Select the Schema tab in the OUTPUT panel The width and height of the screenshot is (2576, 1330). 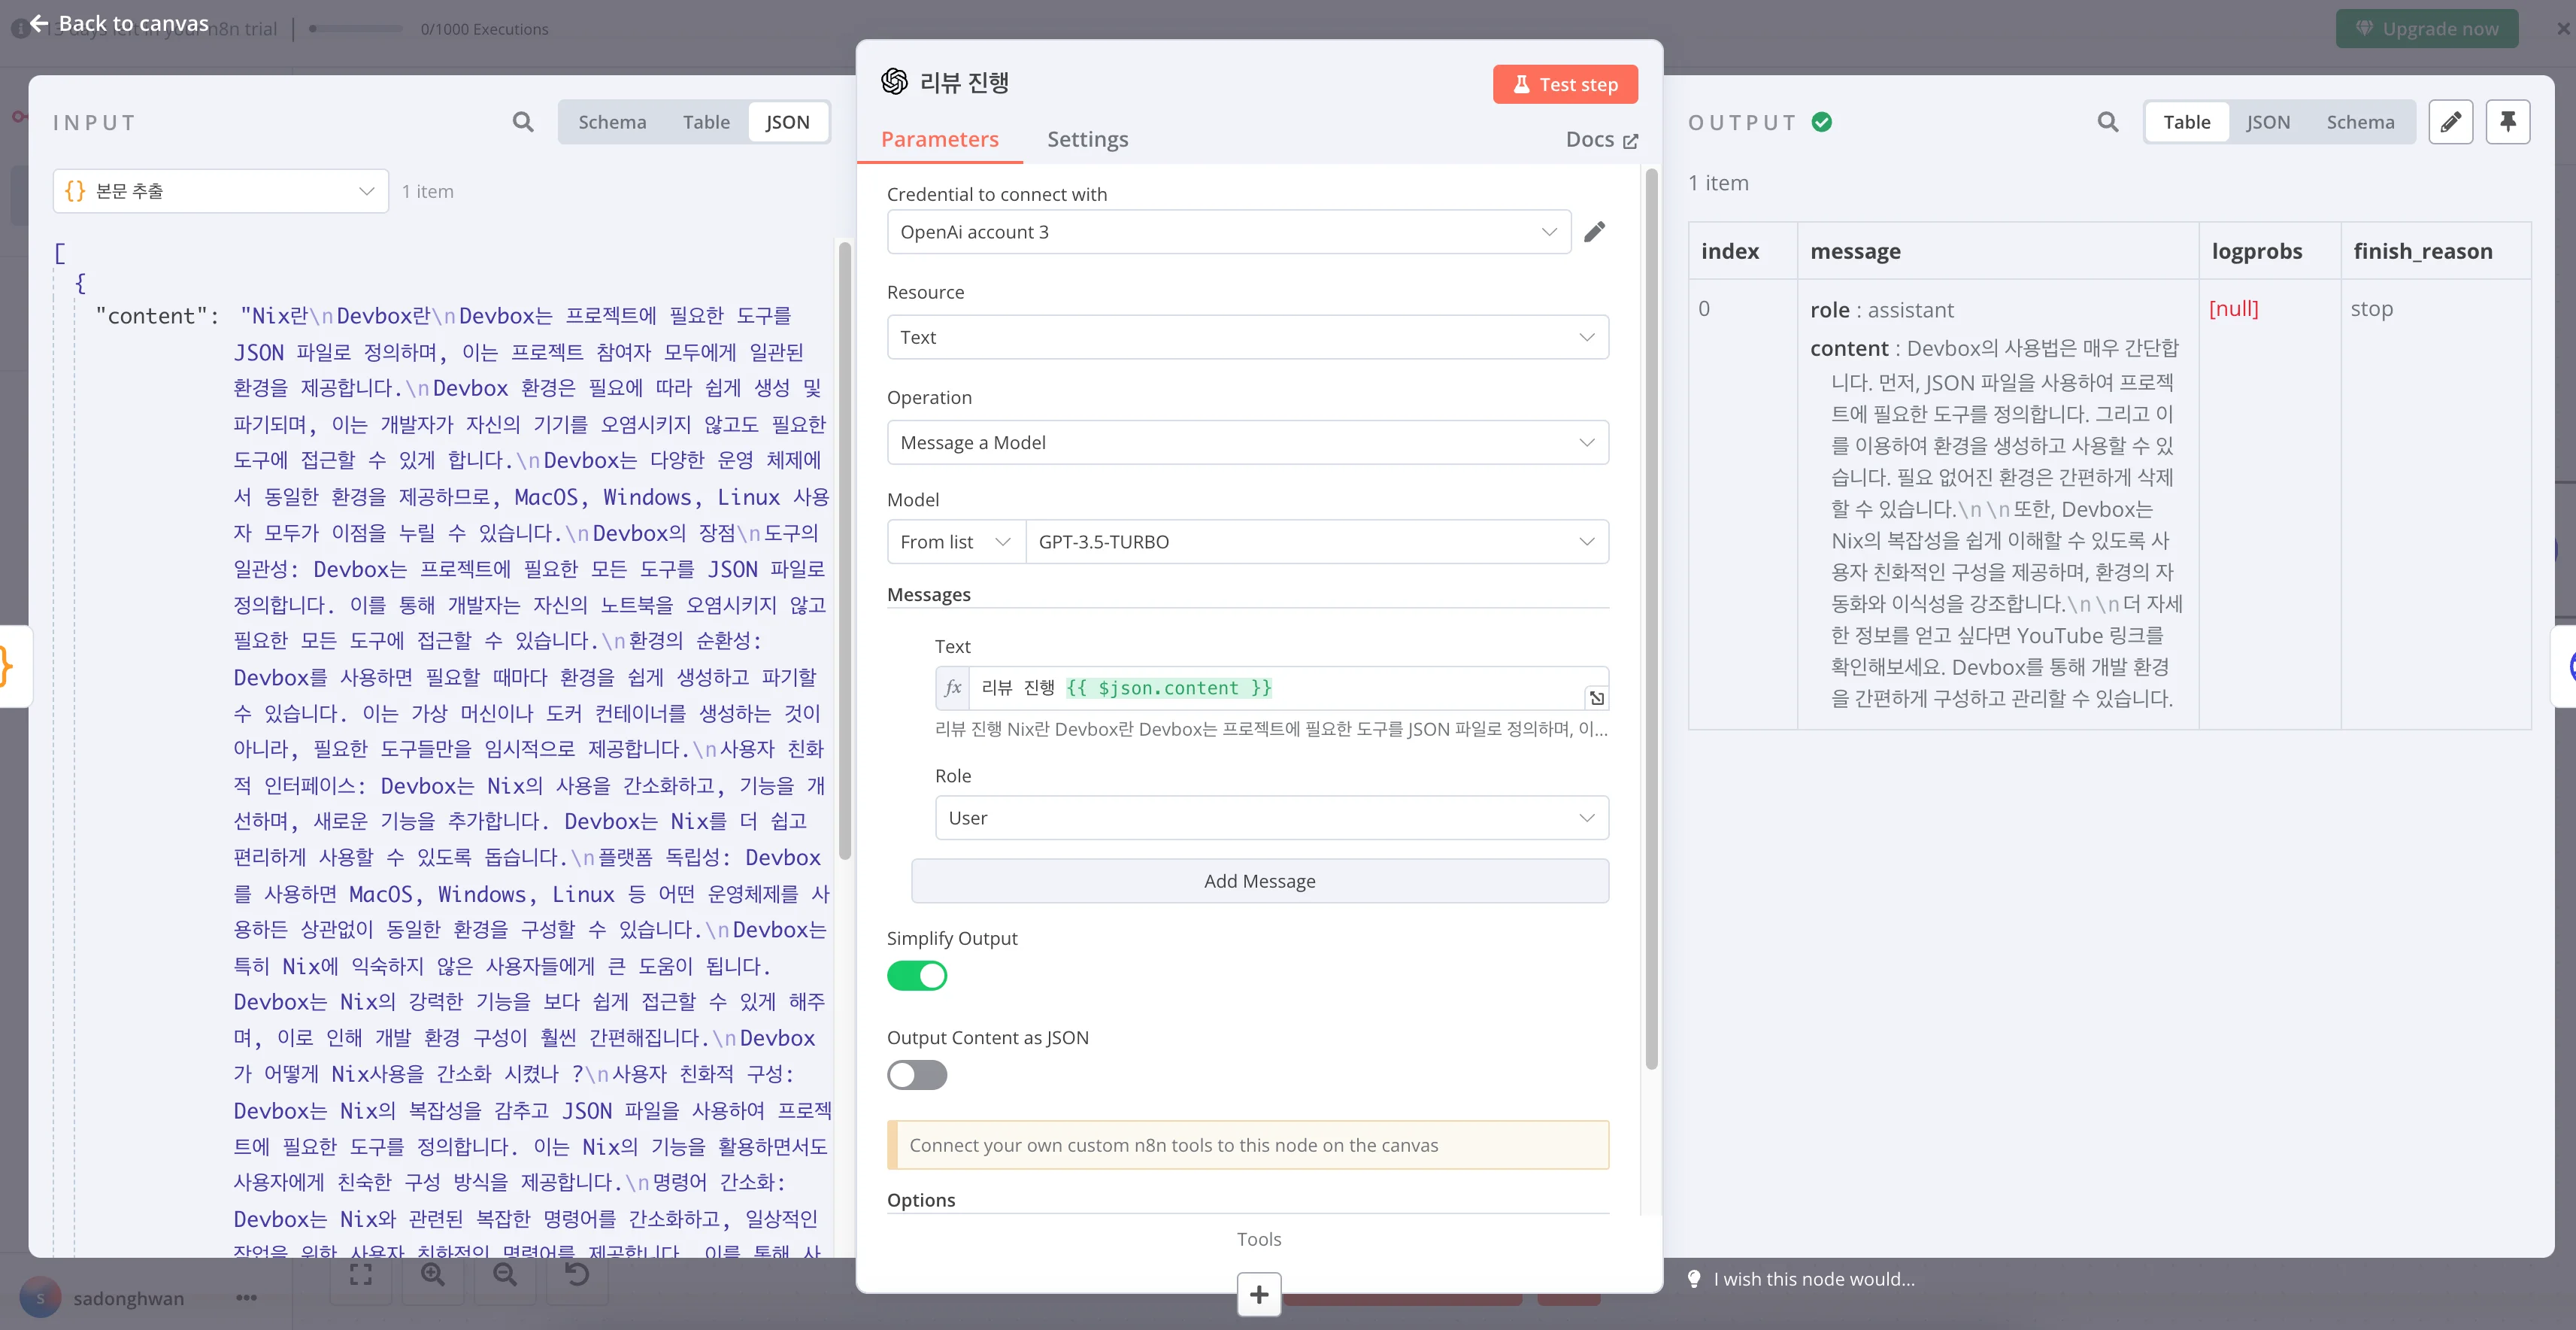pos(2361,121)
